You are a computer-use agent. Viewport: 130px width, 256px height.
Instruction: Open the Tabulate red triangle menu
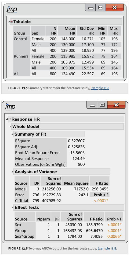[11, 22]
